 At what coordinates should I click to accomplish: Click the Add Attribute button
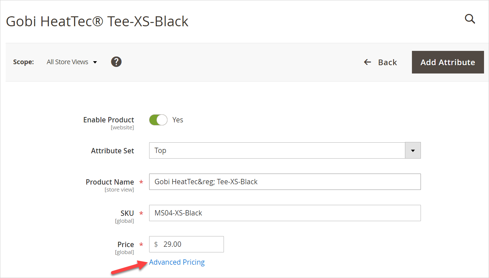tap(448, 62)
